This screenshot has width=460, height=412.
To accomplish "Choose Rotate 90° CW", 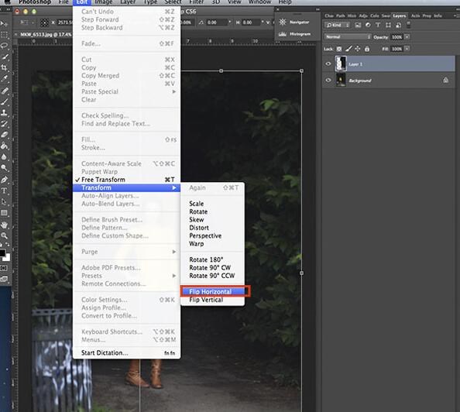I will [x=210, y=268].
